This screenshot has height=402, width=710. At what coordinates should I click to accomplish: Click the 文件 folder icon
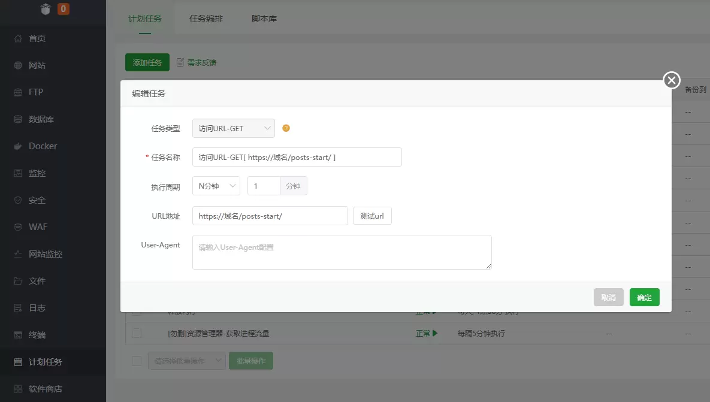(x=18, y=280)
